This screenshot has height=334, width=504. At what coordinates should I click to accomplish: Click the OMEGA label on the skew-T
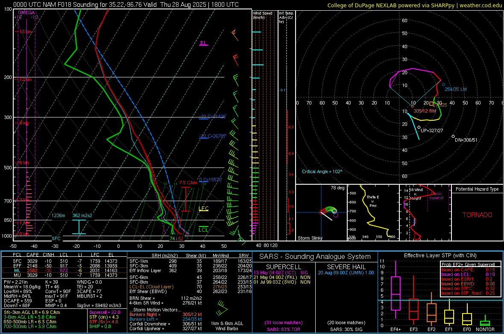(26, 12)
